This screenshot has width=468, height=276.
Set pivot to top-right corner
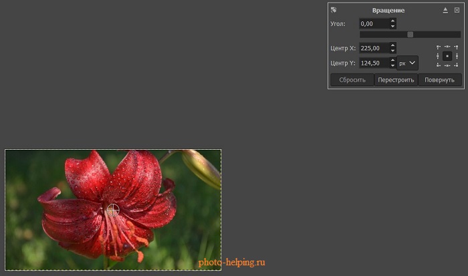click(x=456, y=47)
